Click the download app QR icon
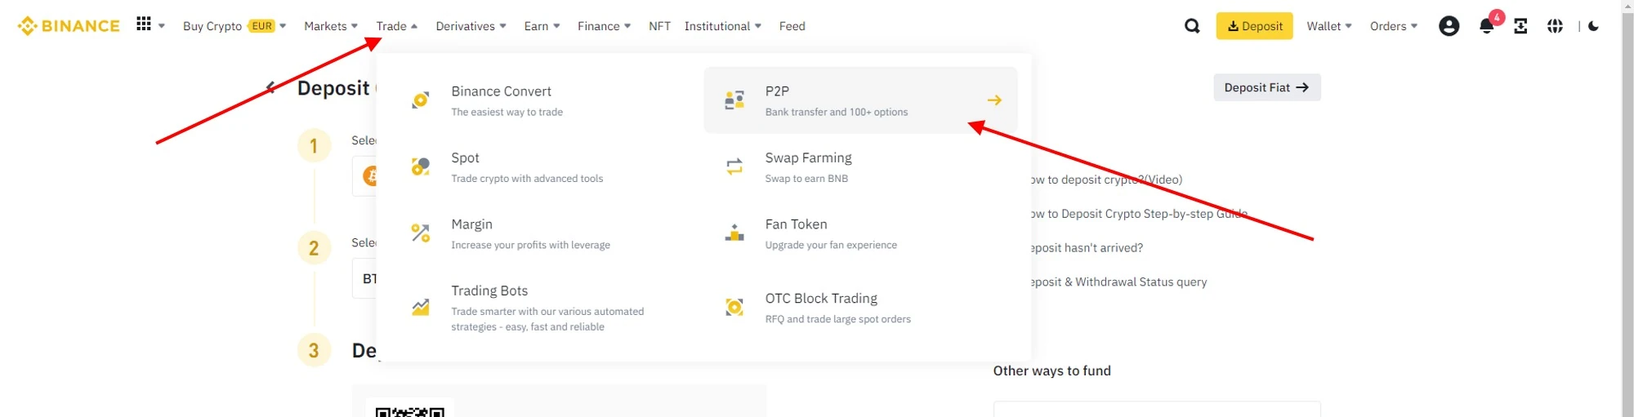Screen dimensions: 1634x417 [1520, 26]
